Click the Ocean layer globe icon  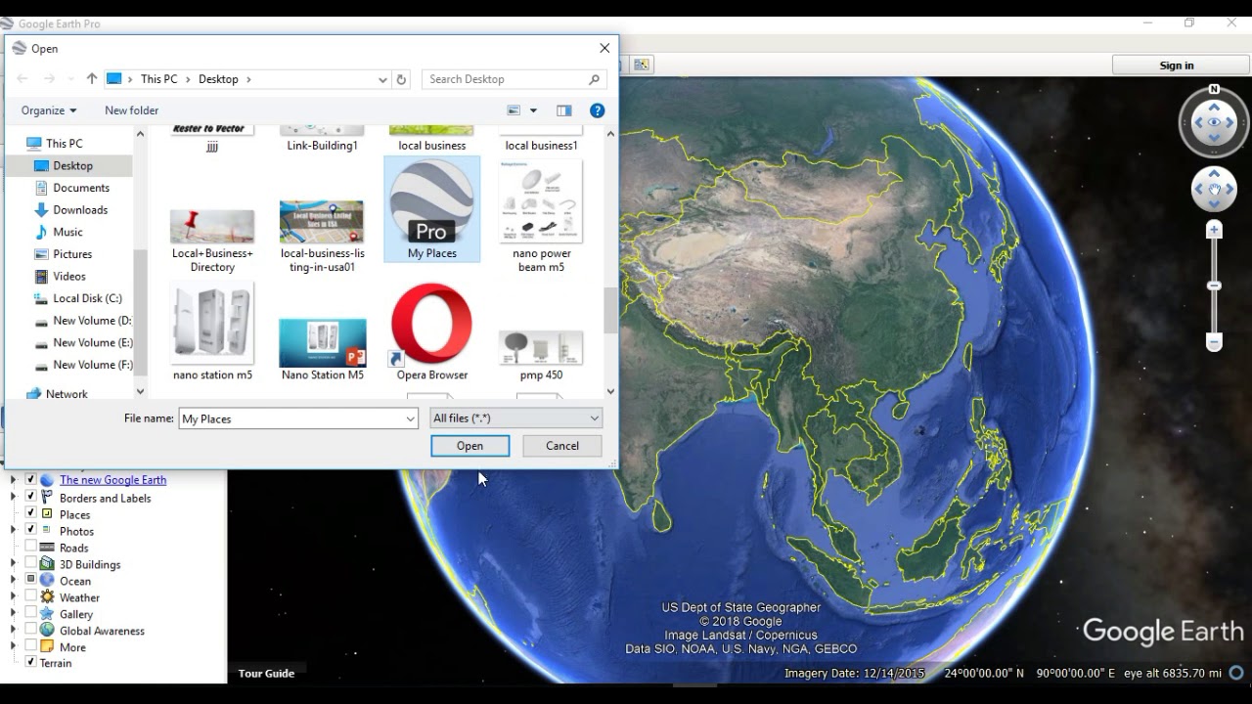coord(47,581)
